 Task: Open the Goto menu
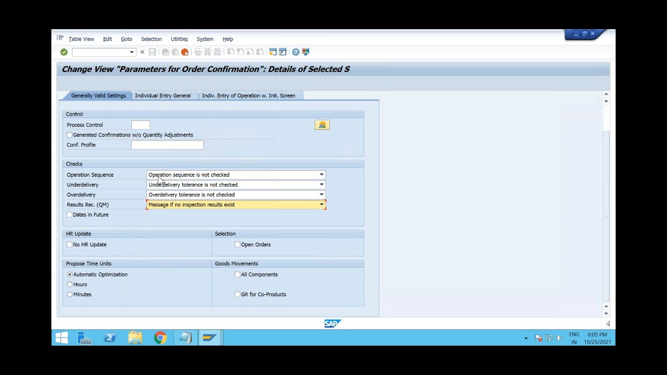tap(127, 39)
